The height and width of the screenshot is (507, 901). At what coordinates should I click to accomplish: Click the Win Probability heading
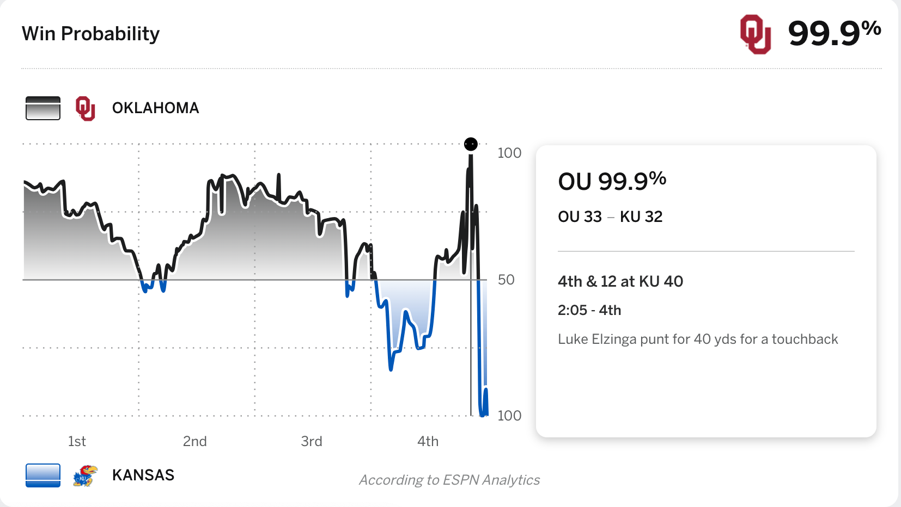pos(90,34)
